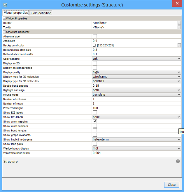The image size is (184, 192).
Task: Select the Visual properties tab
Action: click(16, 13)
